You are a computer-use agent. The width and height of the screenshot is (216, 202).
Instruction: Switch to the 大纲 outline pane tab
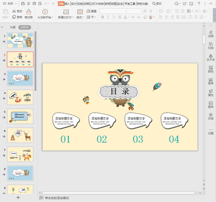pos(12,27)
